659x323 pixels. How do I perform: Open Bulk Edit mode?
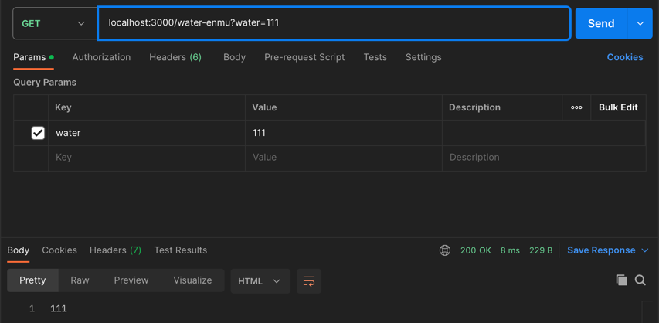click(618, 107)
